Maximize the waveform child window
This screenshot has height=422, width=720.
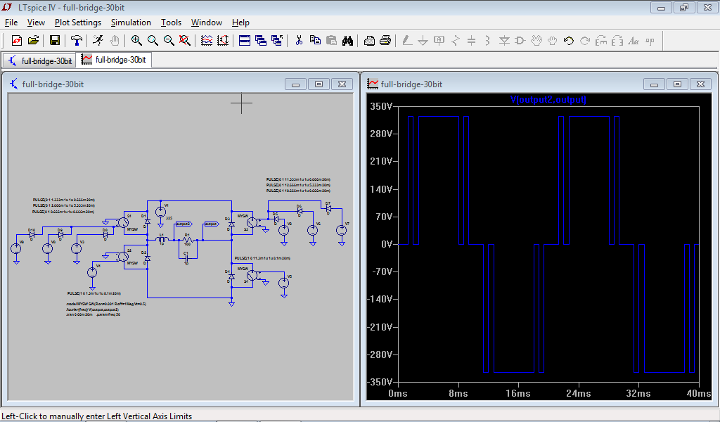pos(677,84)
